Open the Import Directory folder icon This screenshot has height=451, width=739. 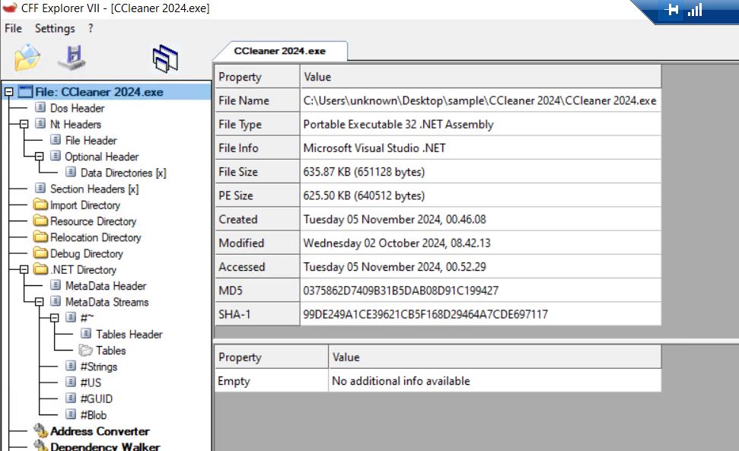41,205
